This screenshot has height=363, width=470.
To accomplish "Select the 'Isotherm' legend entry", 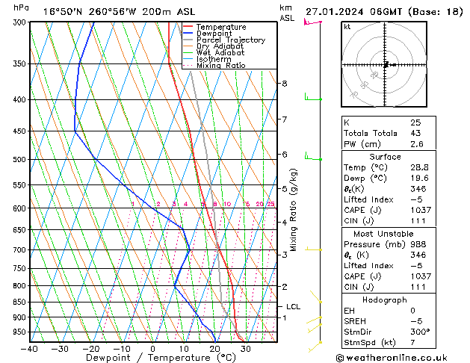I will click(214, 59).
